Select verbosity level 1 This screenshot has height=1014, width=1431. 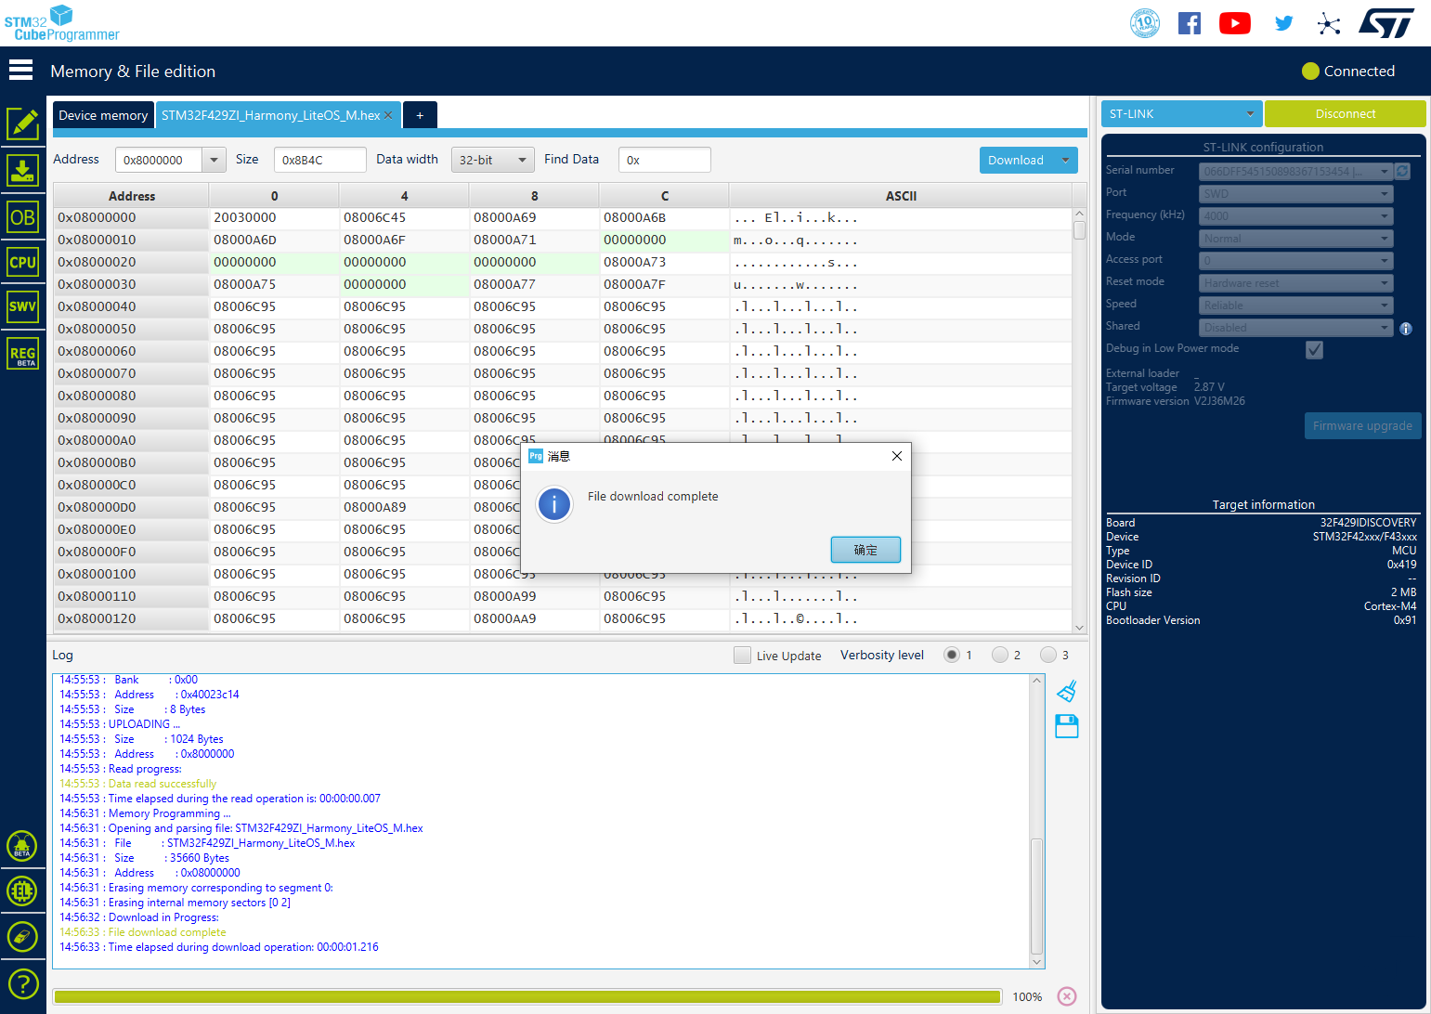(952, 655)
